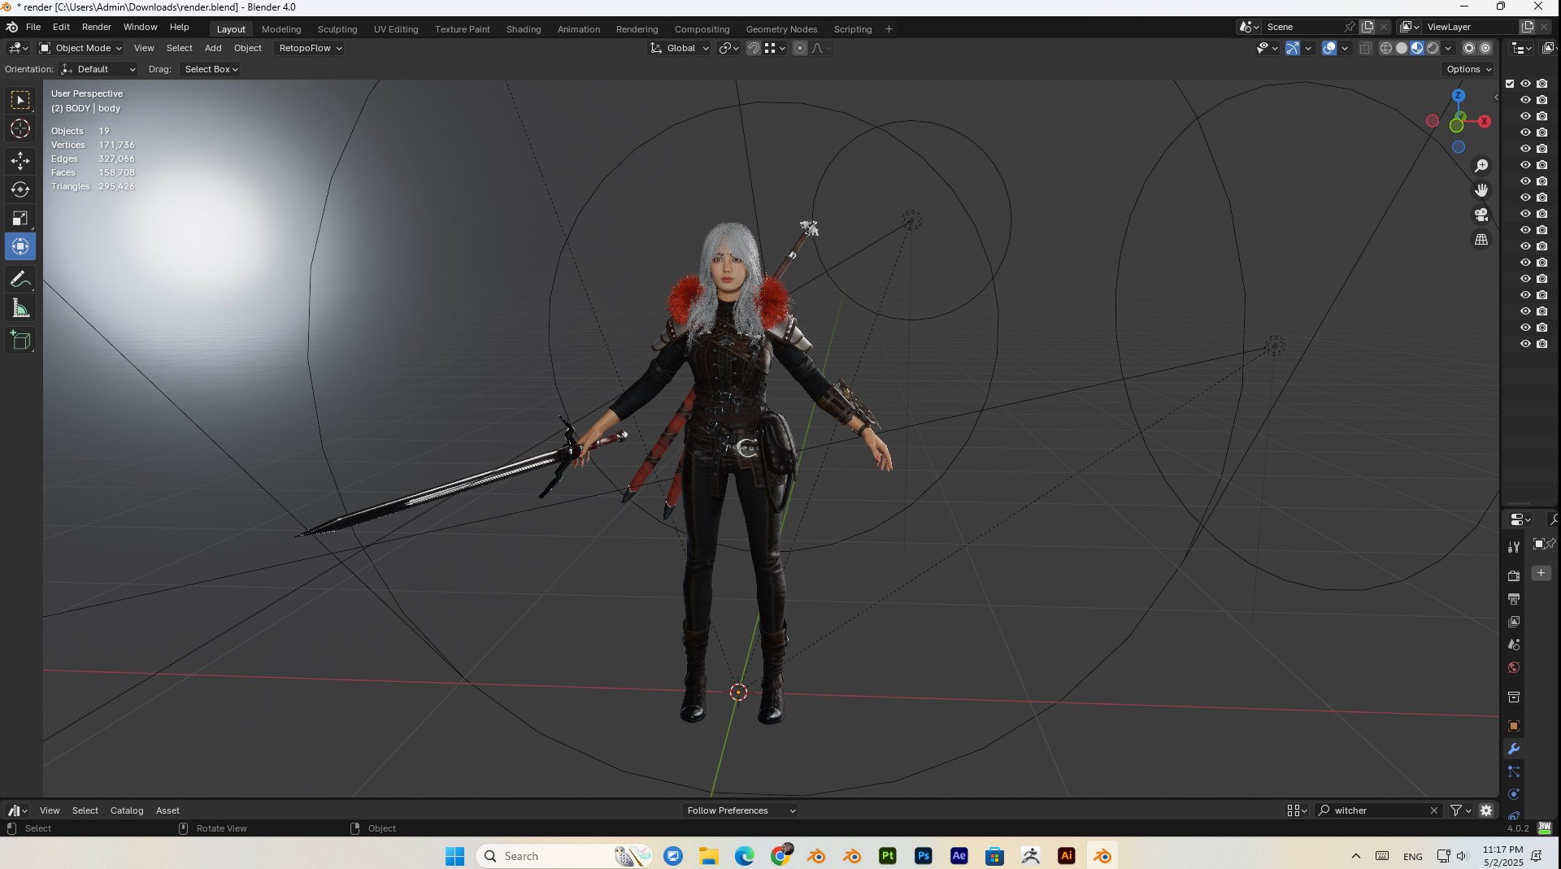Screen dimensions: 1561x869
Task: Select the Move tool
Action: click(20, 161)
